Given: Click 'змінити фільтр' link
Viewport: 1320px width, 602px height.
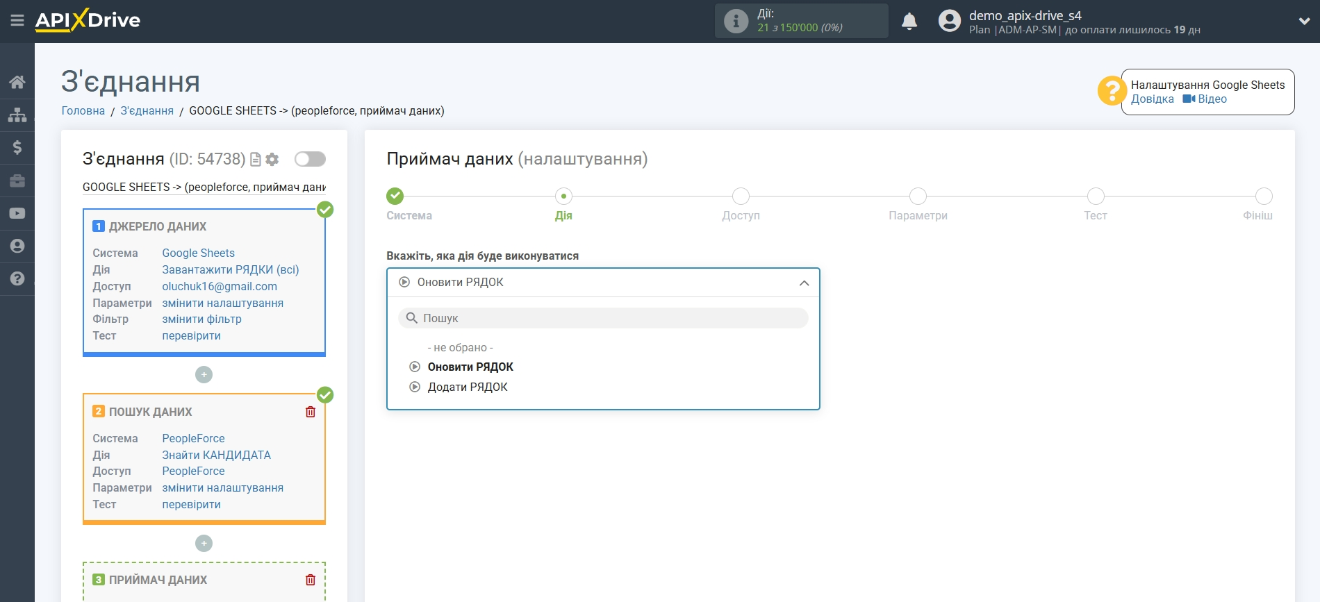Looking at the screenshot, I should pyautogui.click(x=202, y=319).
